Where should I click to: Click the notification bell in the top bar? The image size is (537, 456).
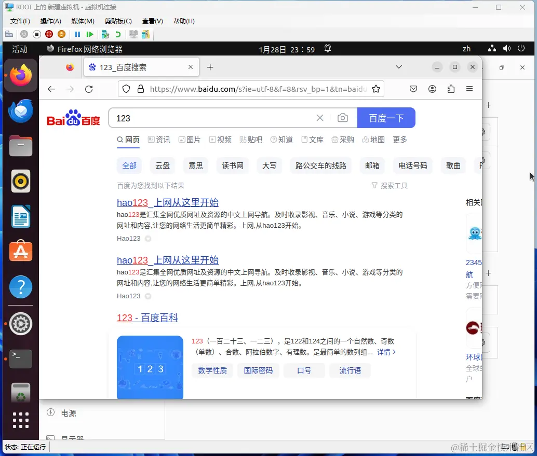(328, 48)
